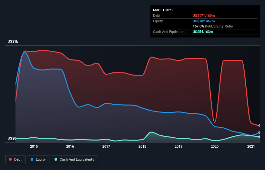Click the US$0 y-axis label
The image size is (265, 170).
(x=12, y=138)
